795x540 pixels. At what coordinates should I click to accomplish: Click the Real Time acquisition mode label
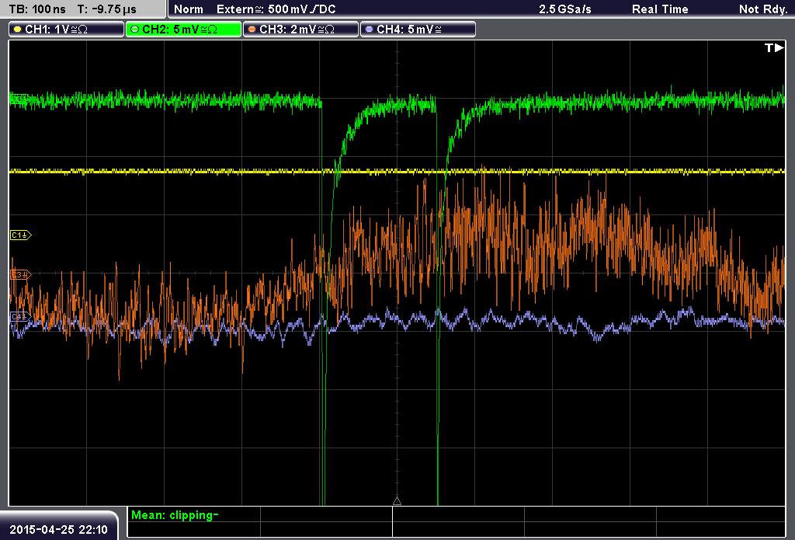[660, 9]
